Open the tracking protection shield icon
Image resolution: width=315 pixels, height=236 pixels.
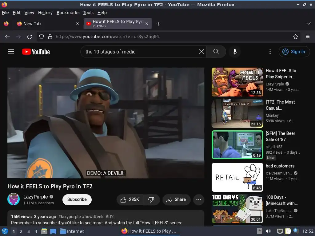pos(42,37)
